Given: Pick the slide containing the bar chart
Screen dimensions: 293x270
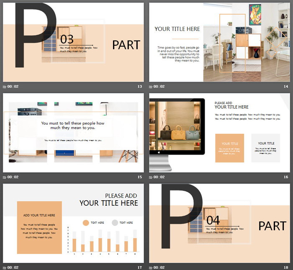Looking at the screenshot, I should [x=73, y=223].
